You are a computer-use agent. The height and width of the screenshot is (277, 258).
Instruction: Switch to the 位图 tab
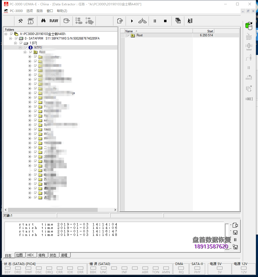tap(19, 255)
